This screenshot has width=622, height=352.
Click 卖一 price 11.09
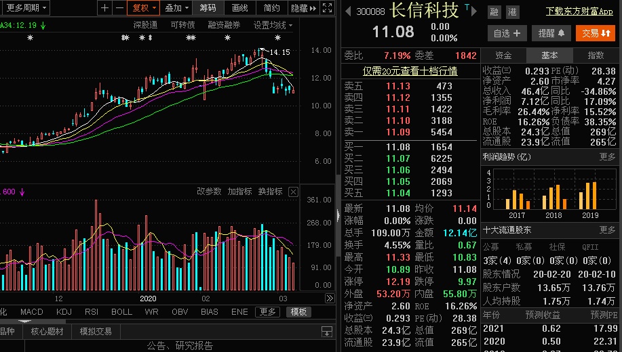click(398, 132)
